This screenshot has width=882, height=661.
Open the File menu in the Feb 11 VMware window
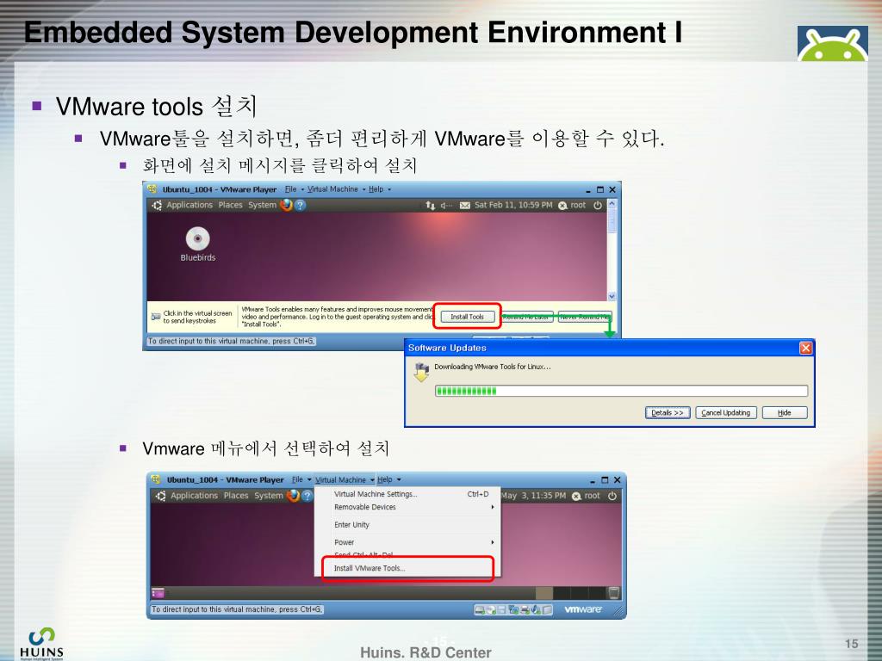point(290,189)
